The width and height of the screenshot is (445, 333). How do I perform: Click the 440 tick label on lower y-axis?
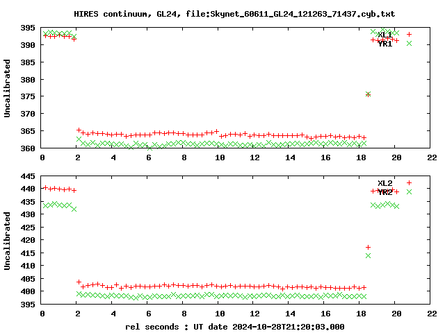pos(28,189)
